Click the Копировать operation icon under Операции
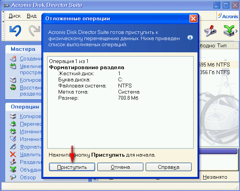Viewport: 240px width, 191px height. point(13,116)
